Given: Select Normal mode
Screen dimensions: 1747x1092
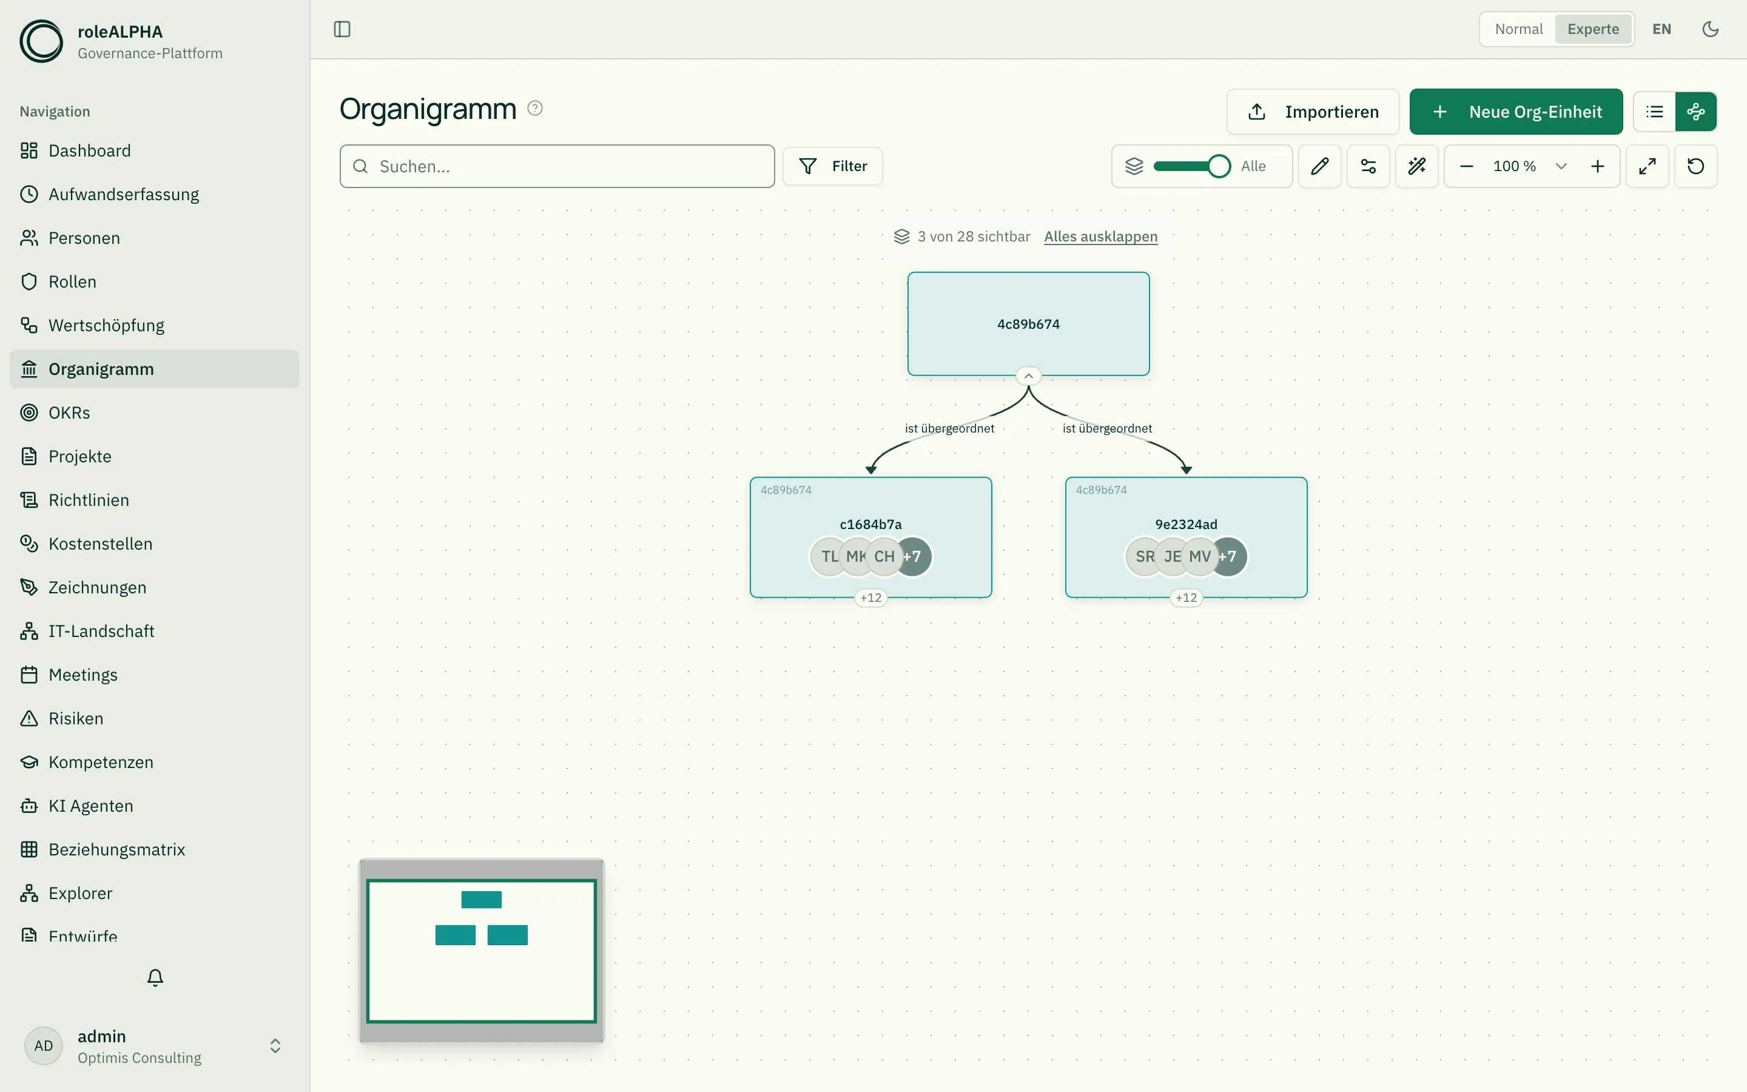Looking at the screenshot, I should 1518,29.
